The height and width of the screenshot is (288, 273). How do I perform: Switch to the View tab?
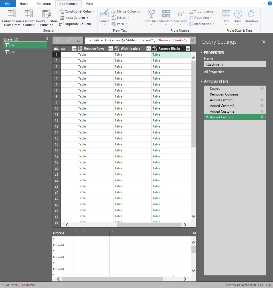point(89,4)
